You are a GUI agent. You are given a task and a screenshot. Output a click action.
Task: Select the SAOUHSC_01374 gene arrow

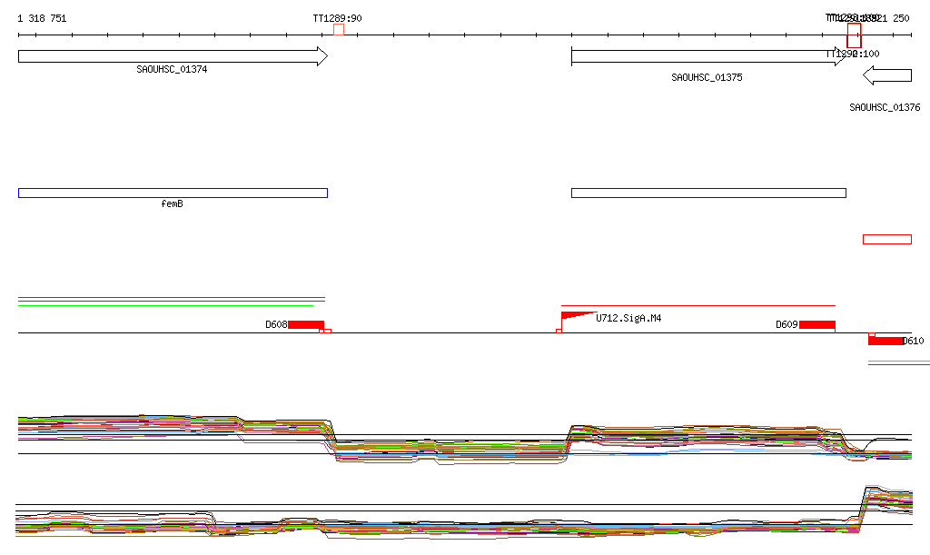[x=173, y=56]
